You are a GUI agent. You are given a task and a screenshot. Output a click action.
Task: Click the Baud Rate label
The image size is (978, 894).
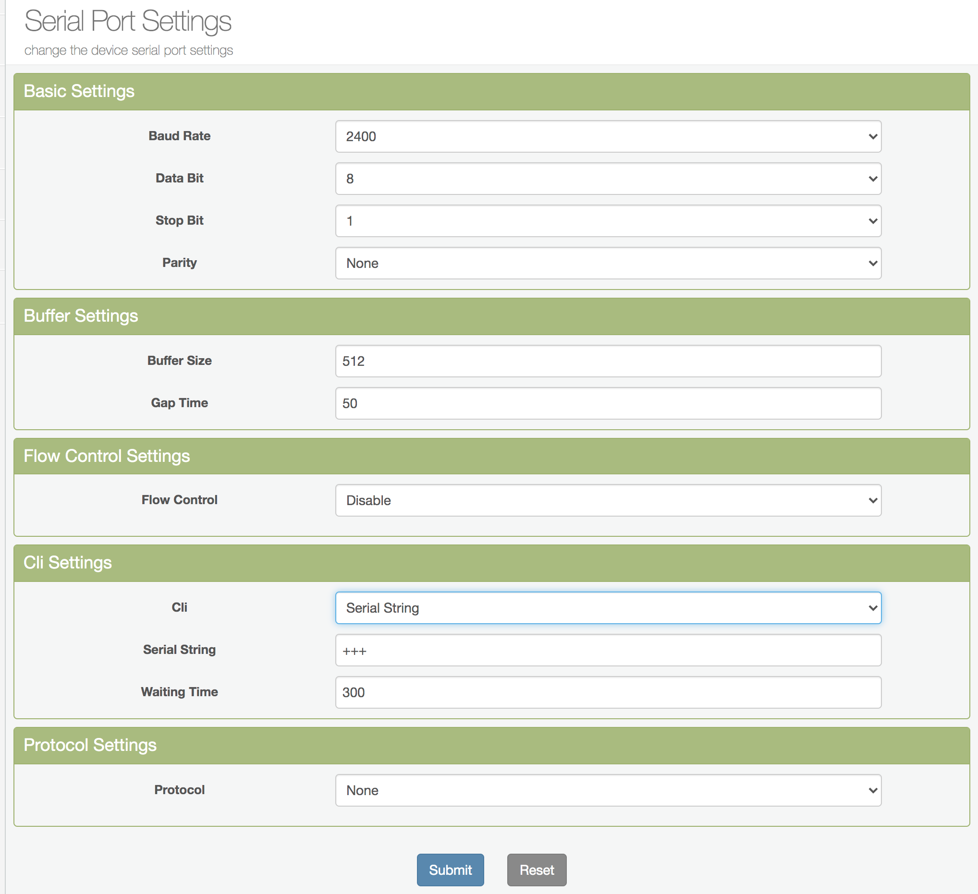pos(179,136)
